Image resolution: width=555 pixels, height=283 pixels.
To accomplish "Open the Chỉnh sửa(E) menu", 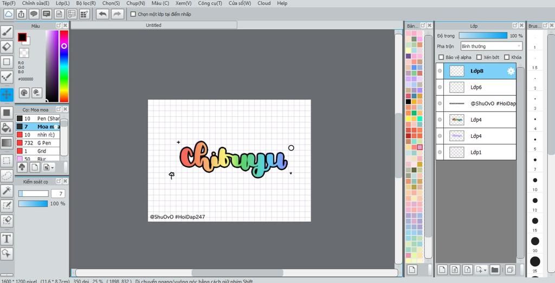I will pyautogui.click(x=35, y=3).
